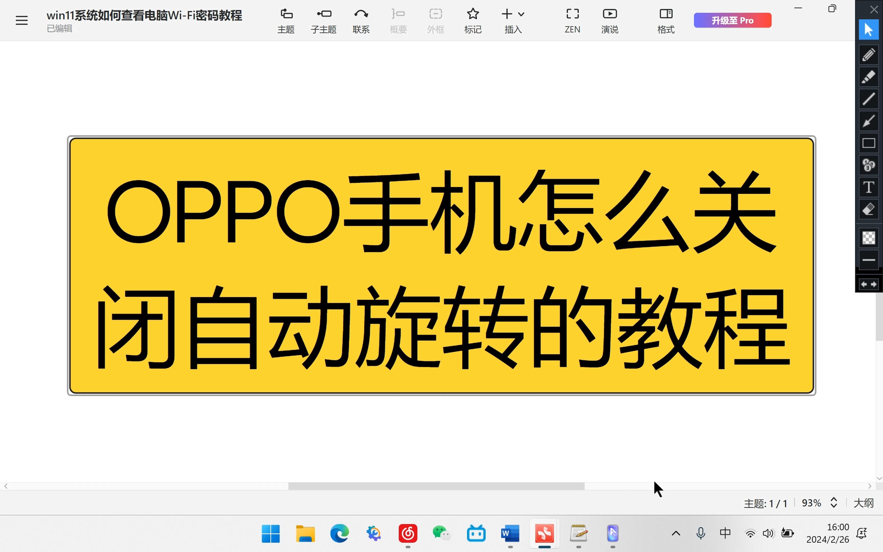This screenshot has width=883, height=552.
Task: Create a new topic with the 主题 button
Action: (x=286, y=20)
